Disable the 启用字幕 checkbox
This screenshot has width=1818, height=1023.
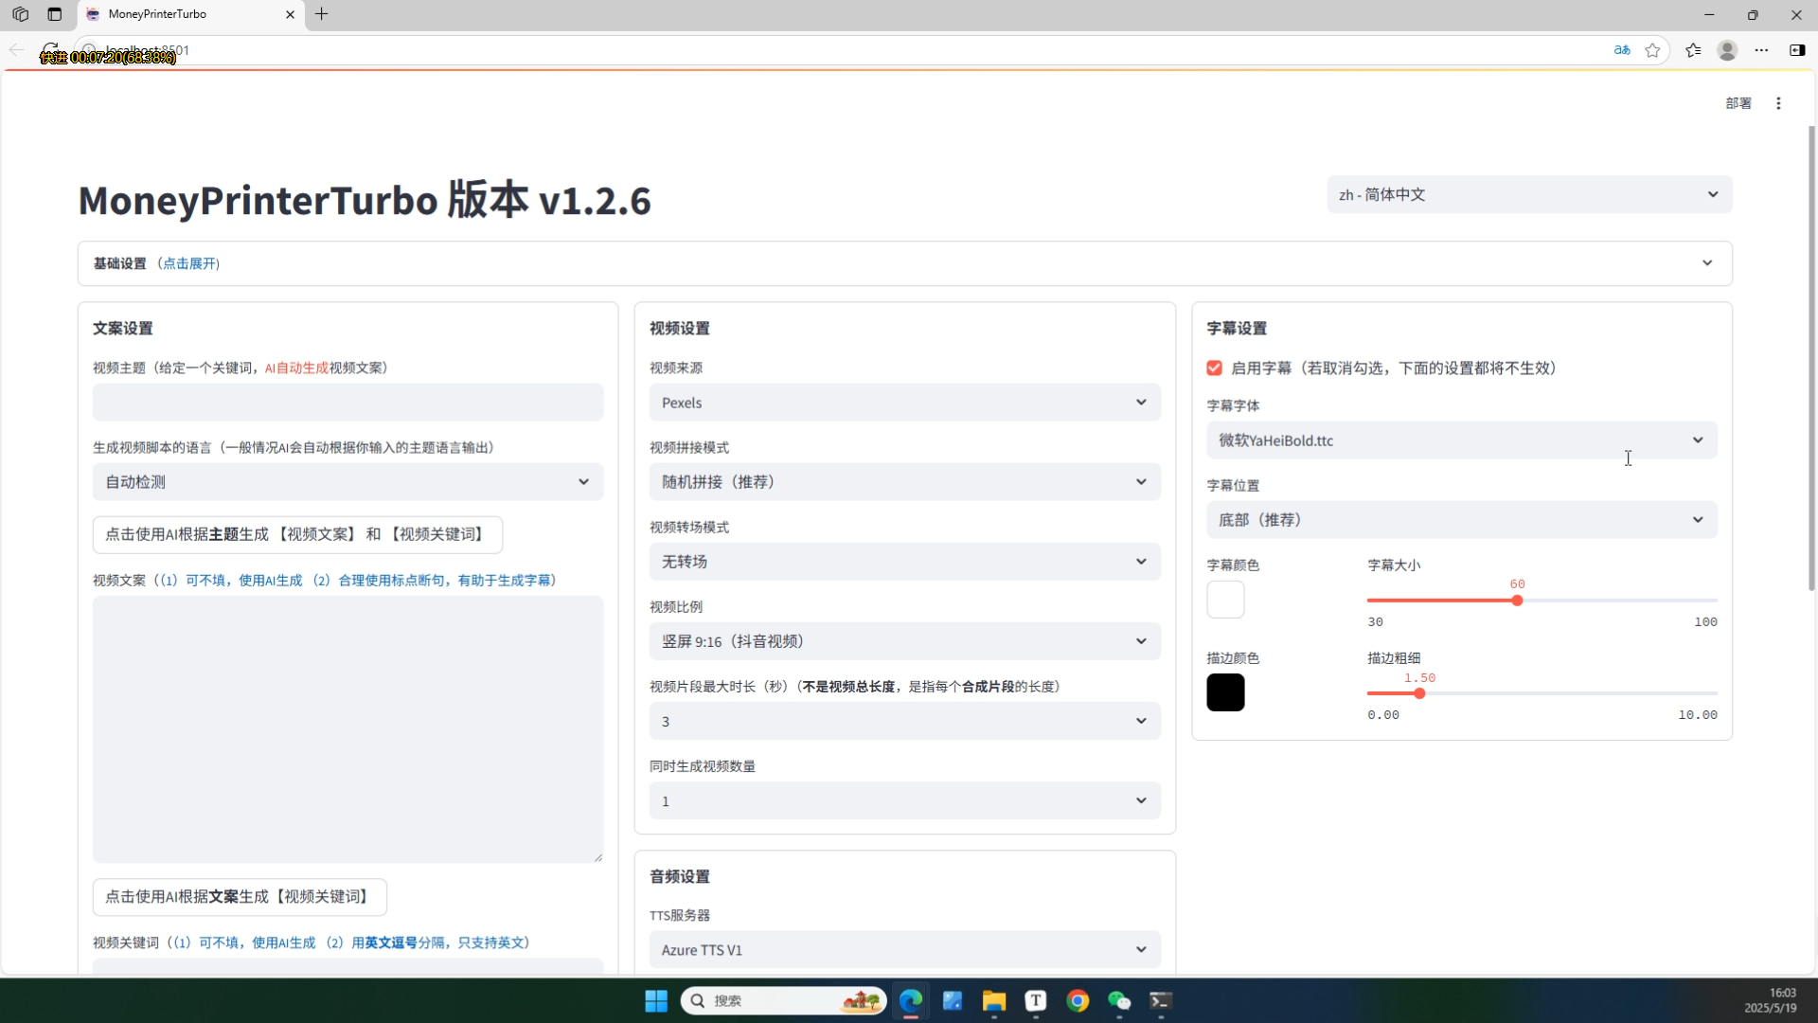pos(1214,368)
